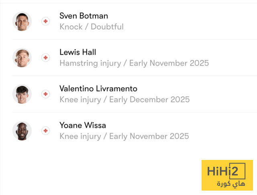This screenshot has height=195, width=257.
Task: Select the Lewis Hall name
Action: [78, 52]
